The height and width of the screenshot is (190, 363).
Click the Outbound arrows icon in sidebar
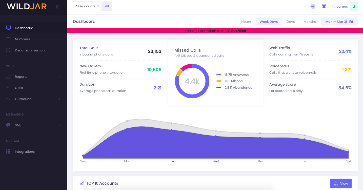click(8, 99)
